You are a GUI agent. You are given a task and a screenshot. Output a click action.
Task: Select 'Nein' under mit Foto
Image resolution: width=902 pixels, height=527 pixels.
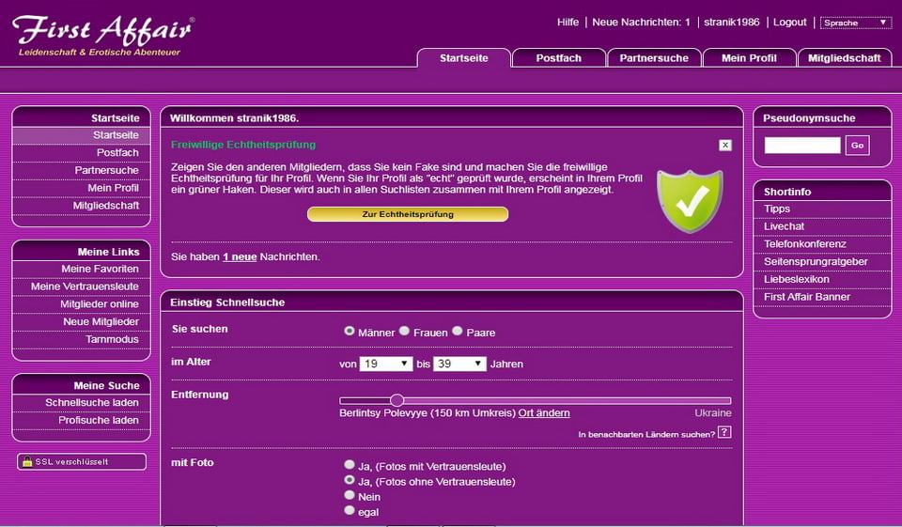pos(350,495)
